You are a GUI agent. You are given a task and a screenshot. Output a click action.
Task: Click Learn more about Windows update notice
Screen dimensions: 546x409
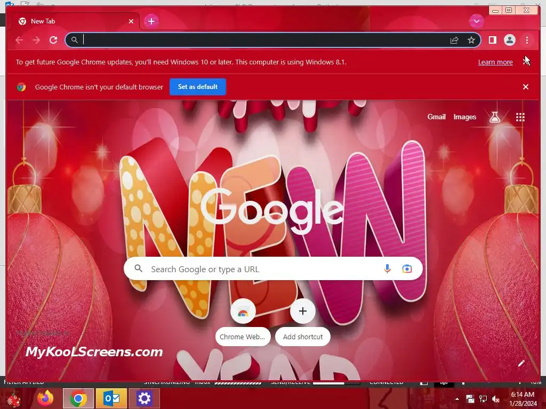(495, 62)
